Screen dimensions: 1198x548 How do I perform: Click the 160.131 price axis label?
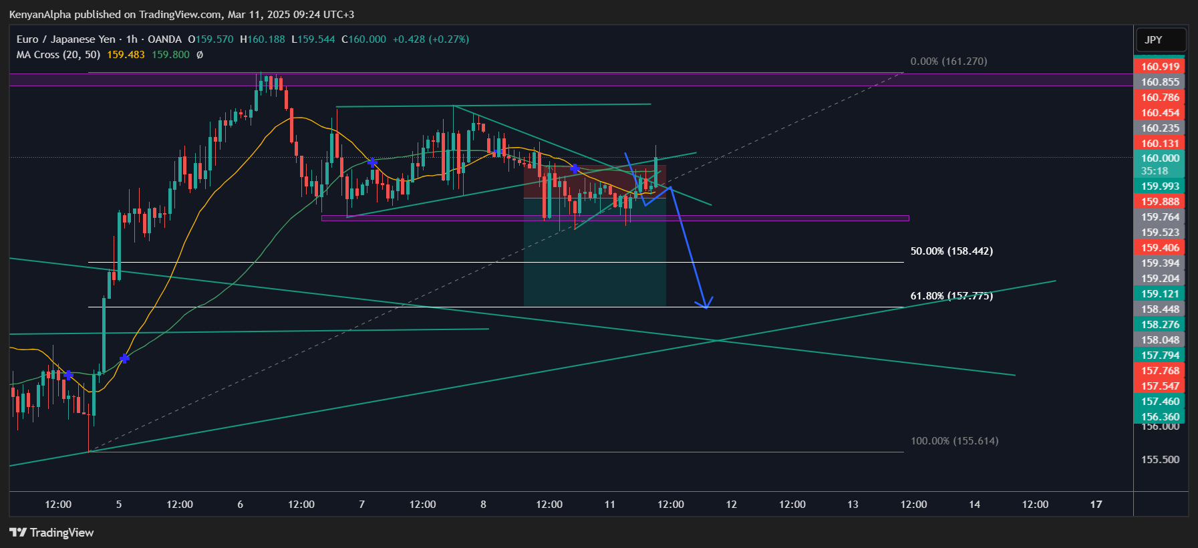[1160, 144]
